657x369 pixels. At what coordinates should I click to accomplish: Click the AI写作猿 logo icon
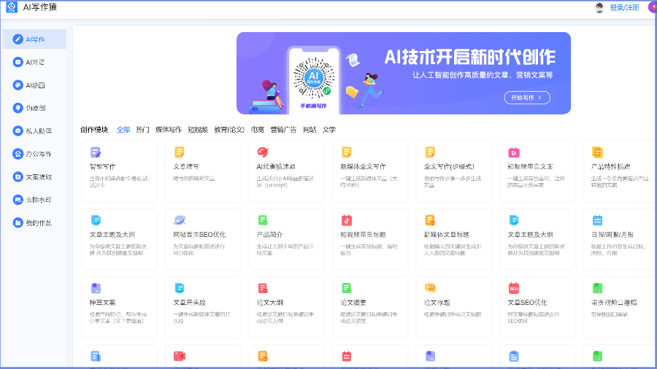11,7
